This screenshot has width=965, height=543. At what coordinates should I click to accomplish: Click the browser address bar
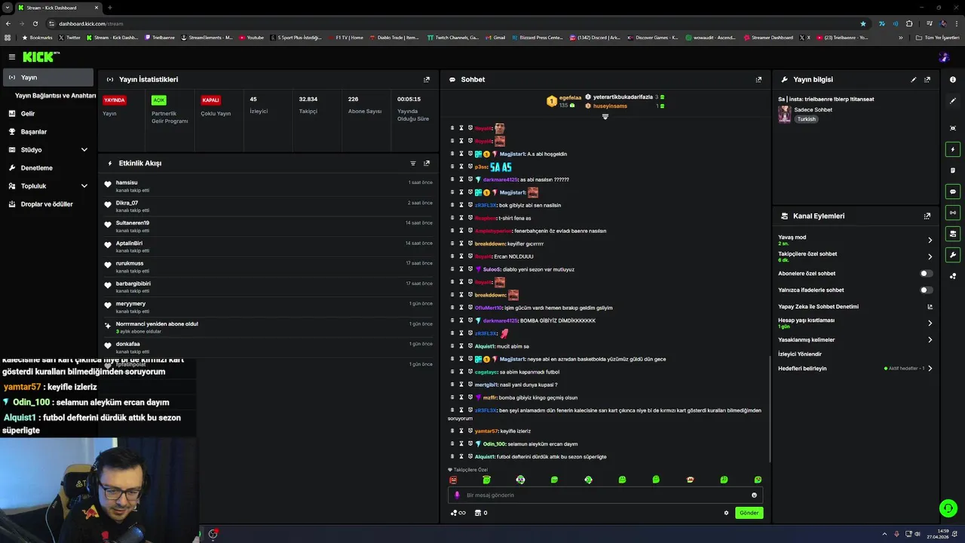pos(452,23)
